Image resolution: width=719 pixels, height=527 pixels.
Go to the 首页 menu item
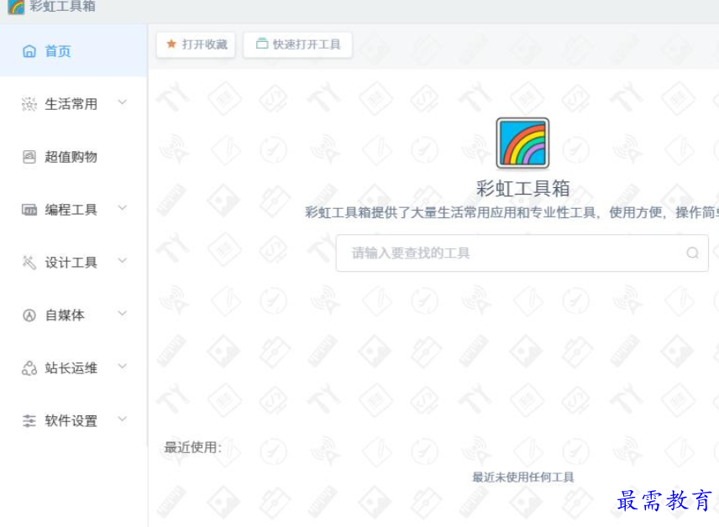(73, 51)
